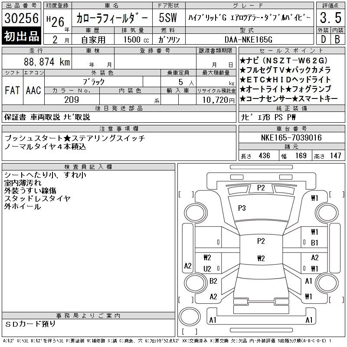Click the color number 209
This screenshot has height=347, width=347.
click(72, 100)
